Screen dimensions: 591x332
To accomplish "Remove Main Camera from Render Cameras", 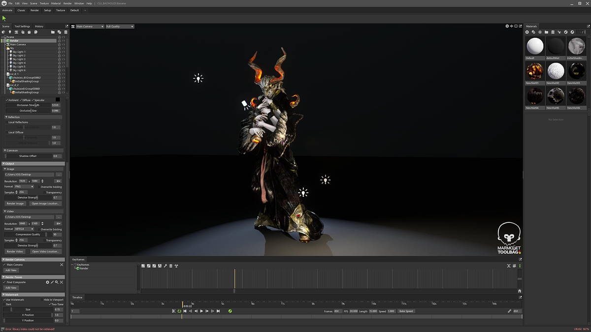I will (x=62, y=265).
